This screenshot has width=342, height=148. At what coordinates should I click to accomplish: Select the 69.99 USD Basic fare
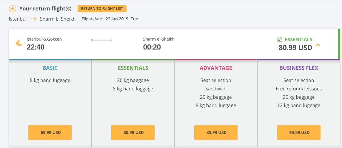click(50, 132)
